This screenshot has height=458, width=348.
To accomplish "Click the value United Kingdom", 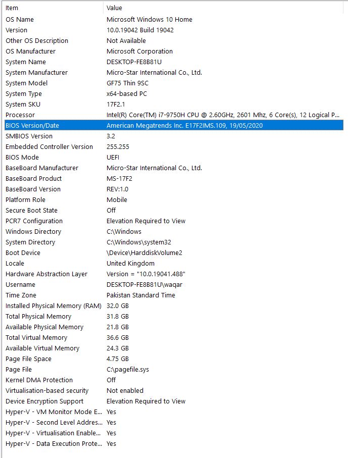I will pos(130,264).
